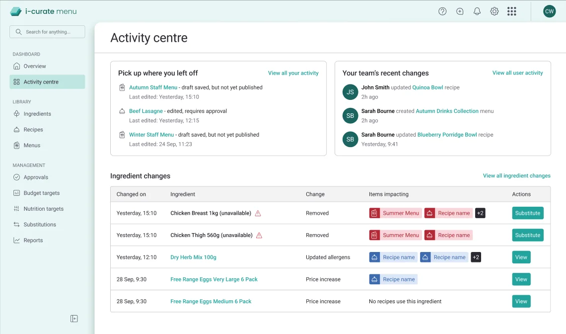Screen dimensions: 566x334
Task: Click 'Updated allergens' change cell
Action: 328,257
